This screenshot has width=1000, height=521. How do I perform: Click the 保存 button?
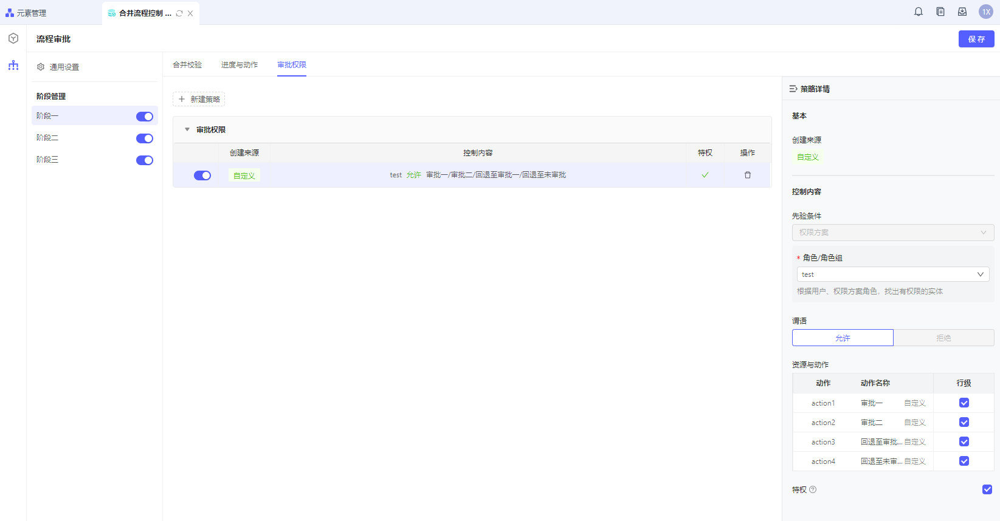[976, 39]
